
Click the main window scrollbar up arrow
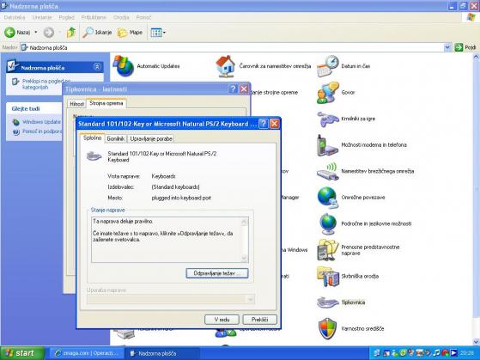click(476, 57)
